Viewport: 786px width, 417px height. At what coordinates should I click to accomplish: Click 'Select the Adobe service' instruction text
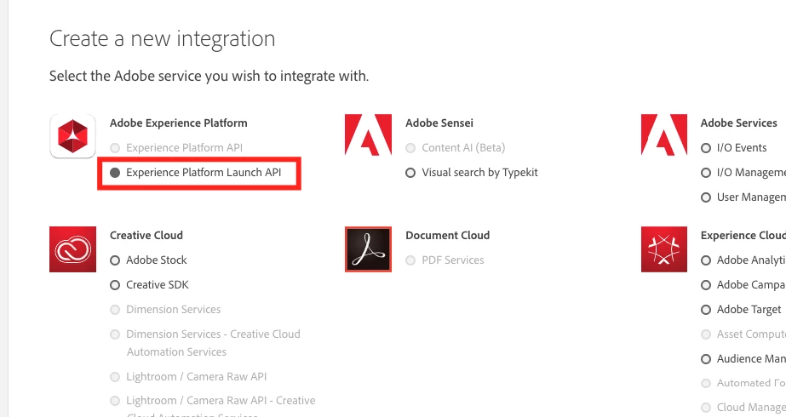coord(209,77)
